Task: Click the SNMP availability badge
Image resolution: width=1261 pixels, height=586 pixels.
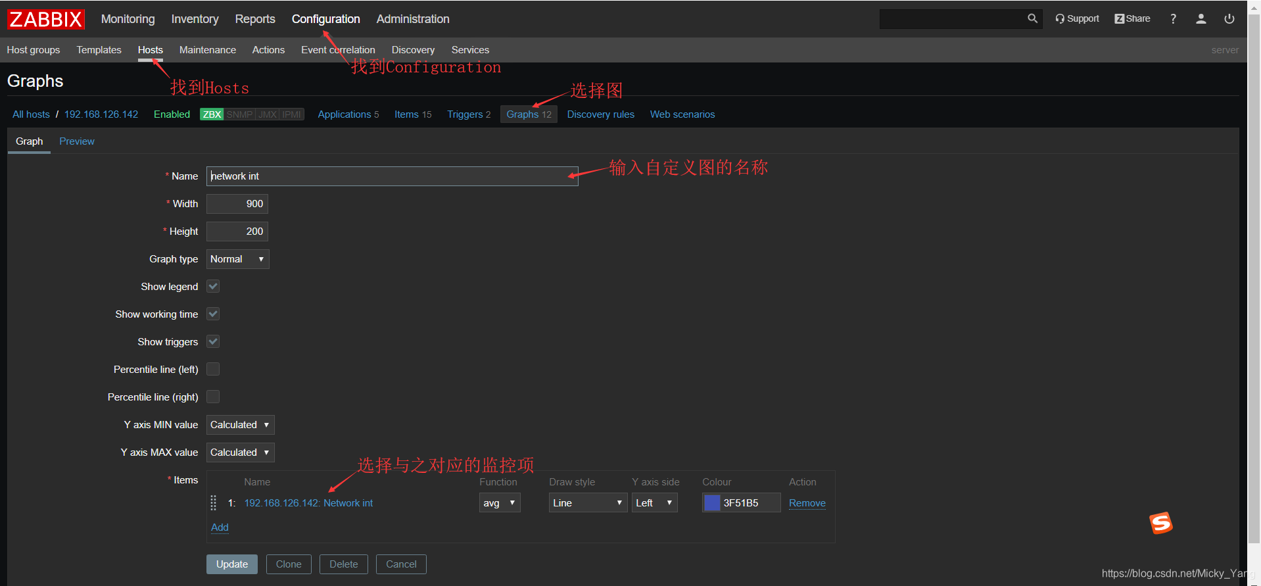Action: (239, 114)
